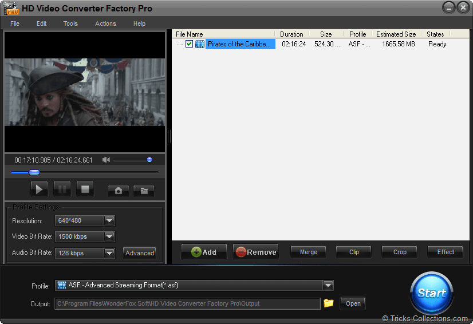Open the Effect editor

tap(446, 252)
